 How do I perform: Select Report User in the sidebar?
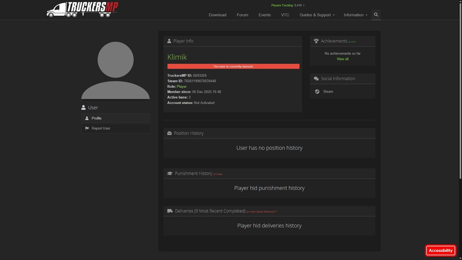[x=116, y=128]
